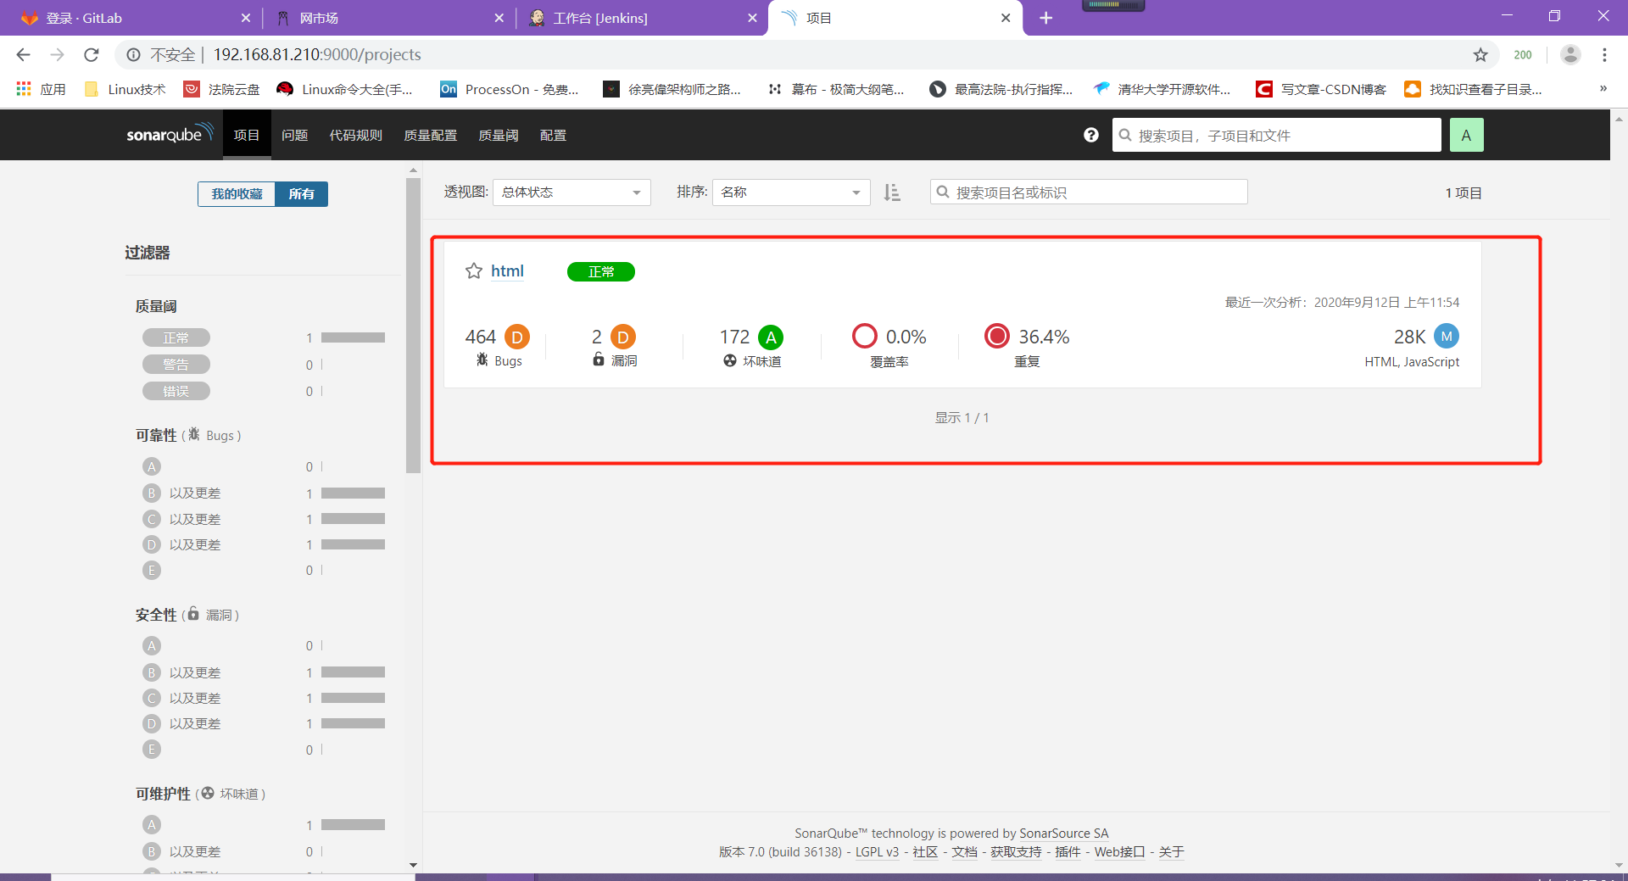Open the 社区 footer link
This screenshot has height=881, width=1628.
[x=925, y=851]
